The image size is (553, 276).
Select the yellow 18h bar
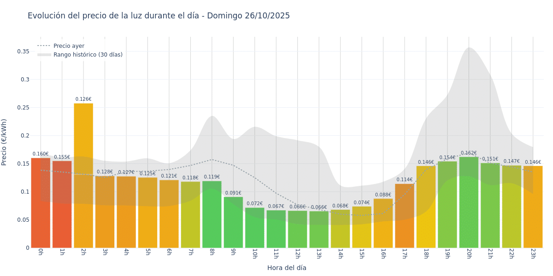(x=426, y=207)
